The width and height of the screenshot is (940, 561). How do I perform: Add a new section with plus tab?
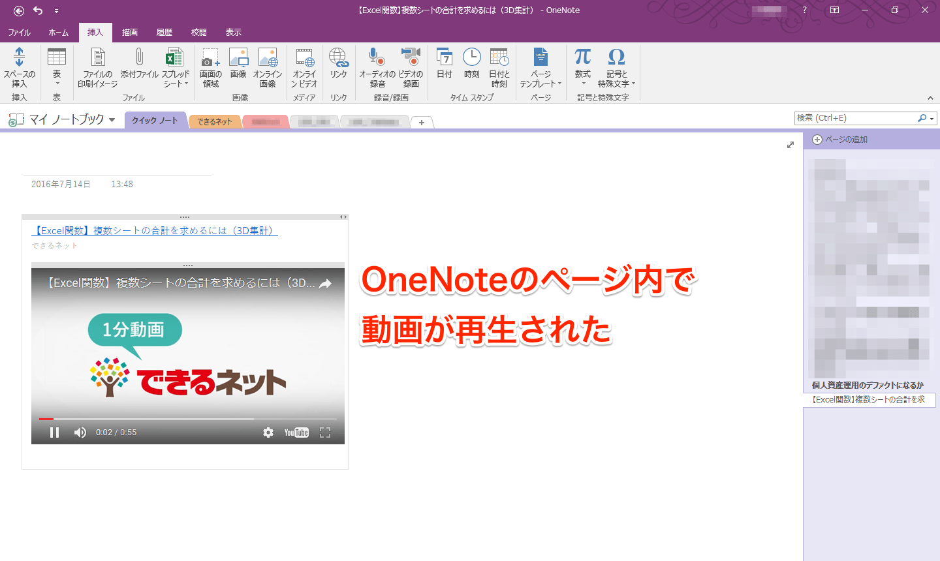[422, 122]
